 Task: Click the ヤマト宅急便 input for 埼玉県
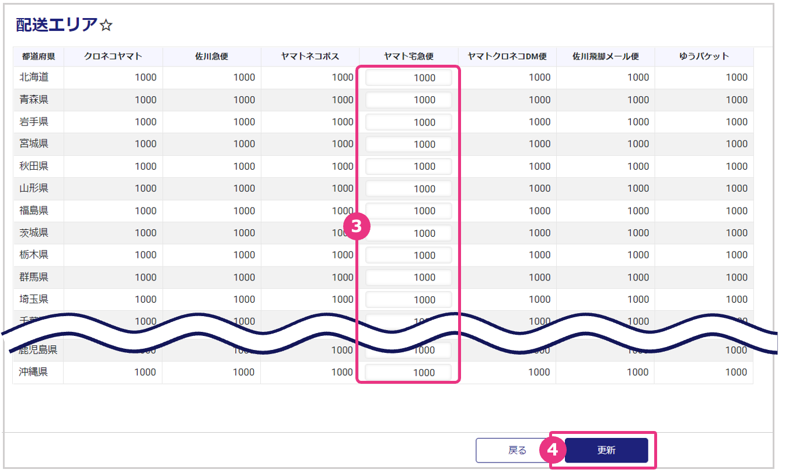click(409, 299)
